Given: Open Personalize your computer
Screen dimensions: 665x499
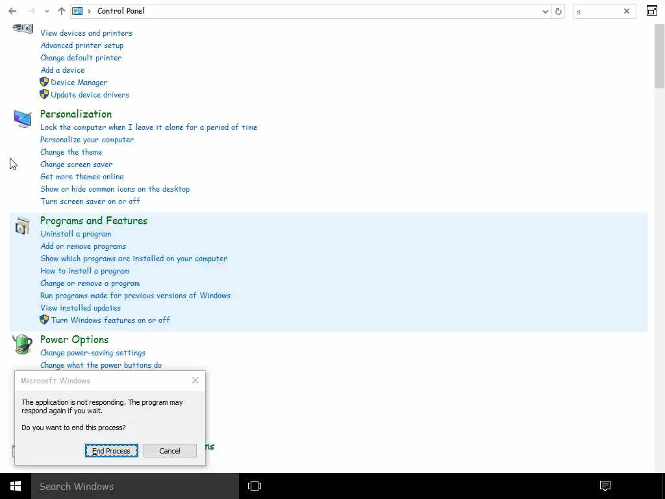Looking at the screenshot, I should pos(87,140).
